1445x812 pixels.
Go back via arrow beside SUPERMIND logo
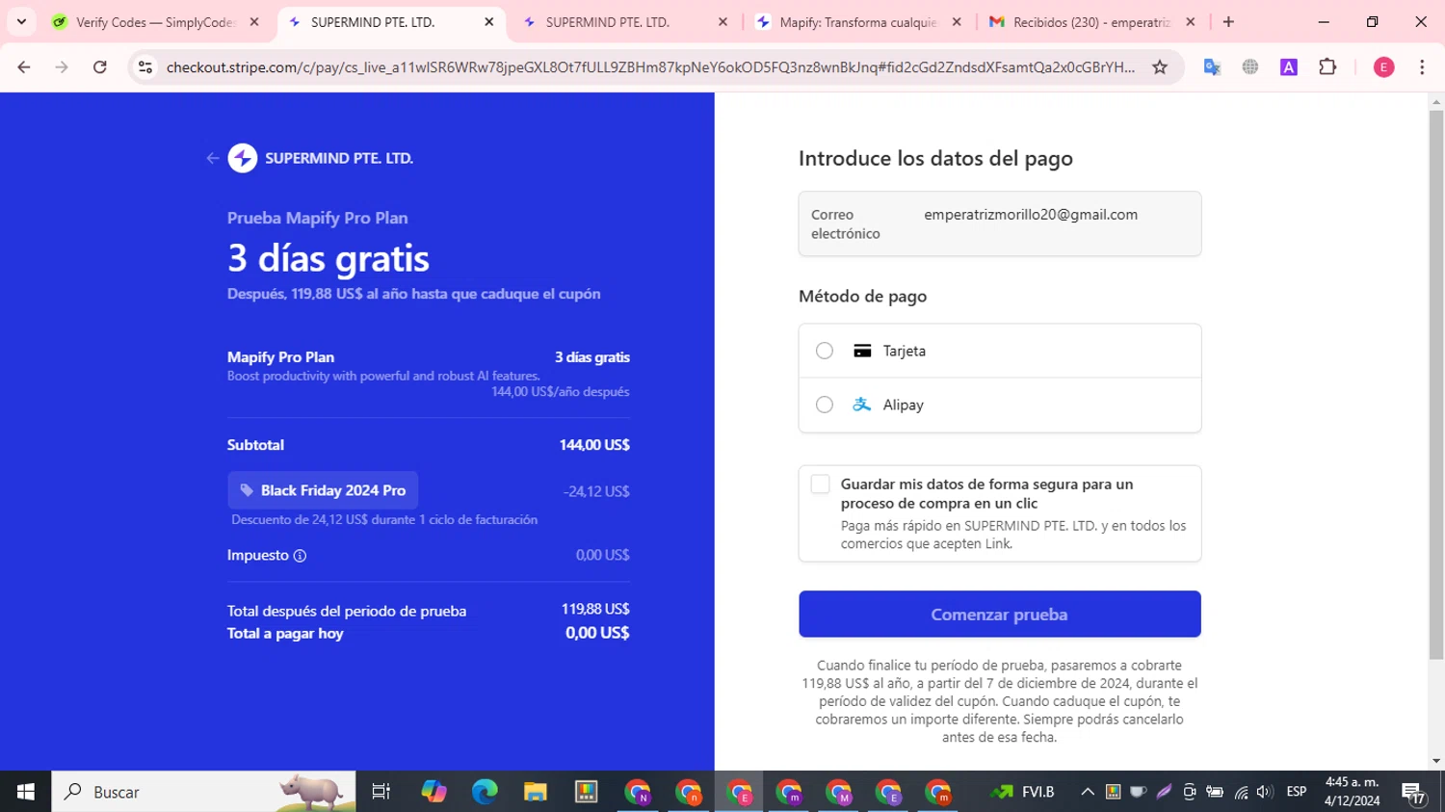point(212,158)
